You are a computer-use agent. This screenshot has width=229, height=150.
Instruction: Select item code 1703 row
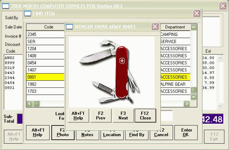point(45,91)
